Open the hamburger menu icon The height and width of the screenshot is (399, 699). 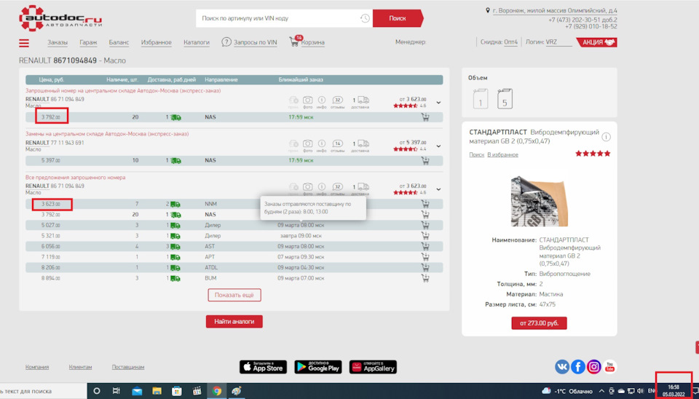24,43
